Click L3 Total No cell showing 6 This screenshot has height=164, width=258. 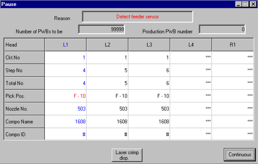pos(149,83)
